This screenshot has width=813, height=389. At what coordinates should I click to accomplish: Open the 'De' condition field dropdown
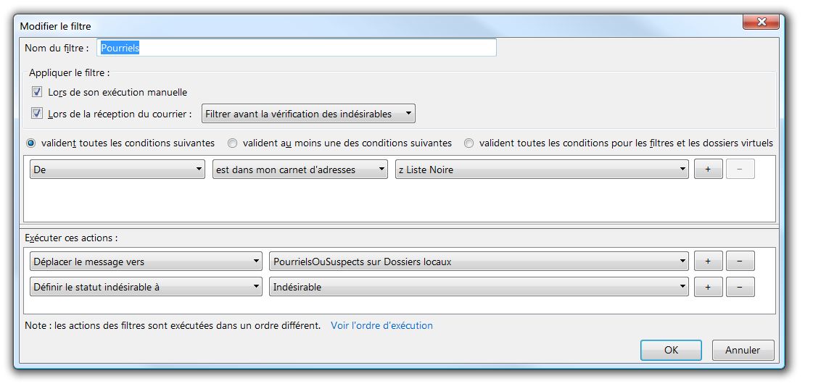tap(117, 170)
